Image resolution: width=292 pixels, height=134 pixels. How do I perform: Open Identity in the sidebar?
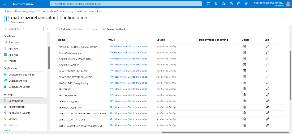point(10,119)
